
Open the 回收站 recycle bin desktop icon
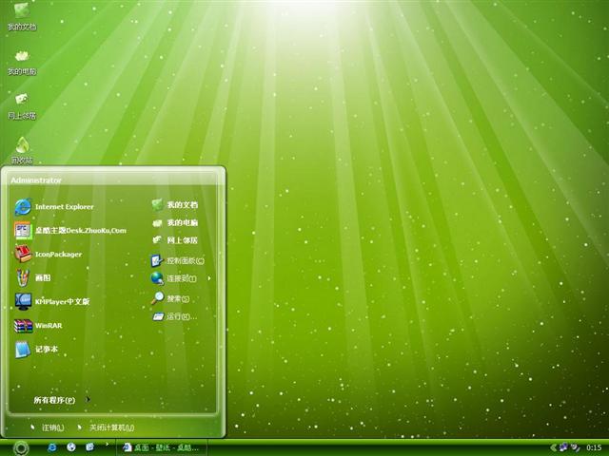[x=22, y=150]
